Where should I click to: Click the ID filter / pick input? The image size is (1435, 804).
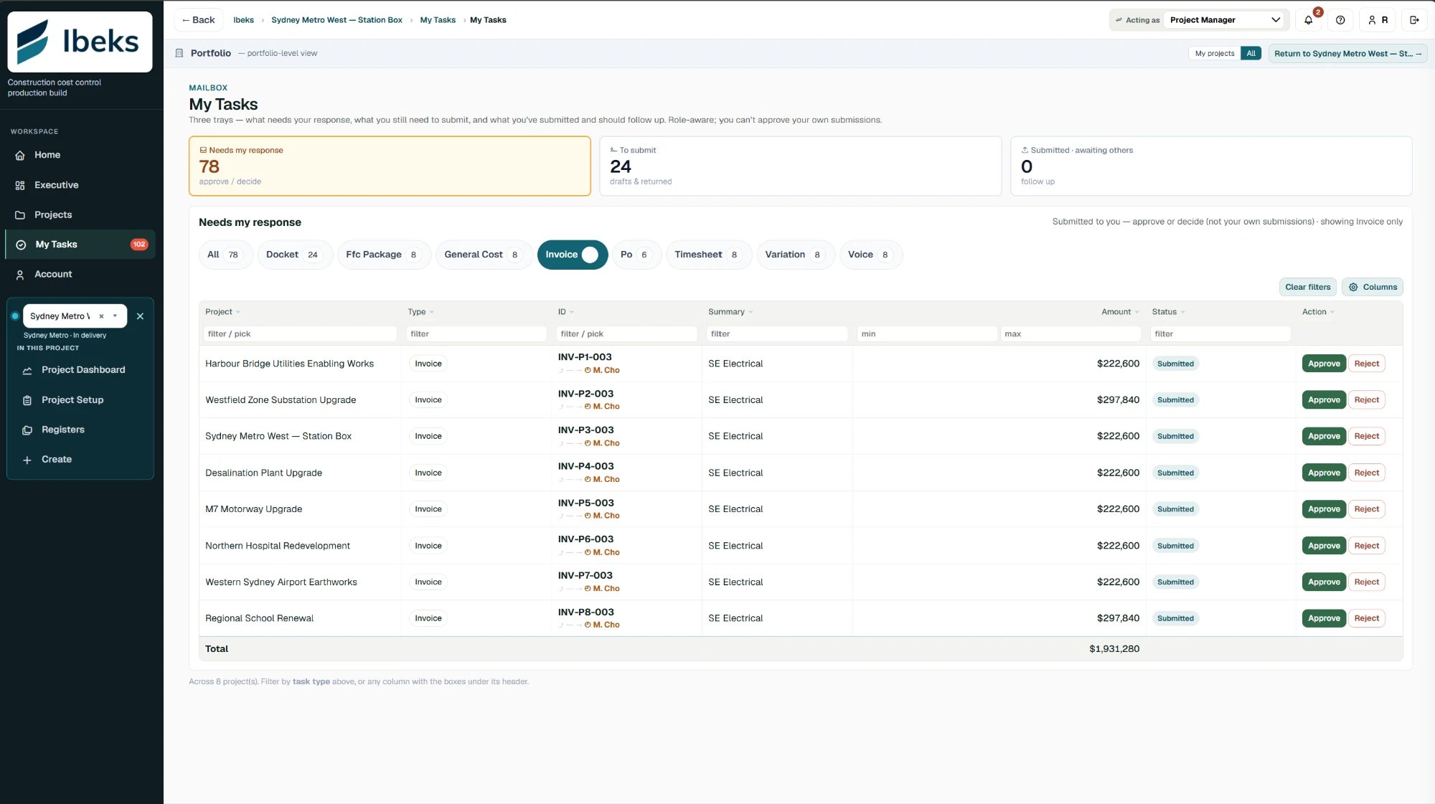[626, 334]
